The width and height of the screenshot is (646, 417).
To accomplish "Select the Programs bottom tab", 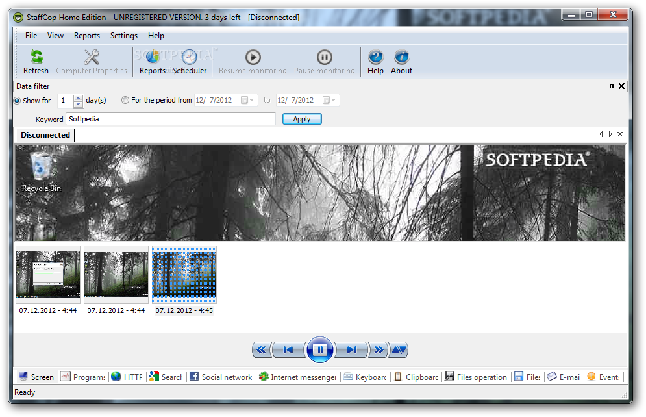I will pos(83,377).
